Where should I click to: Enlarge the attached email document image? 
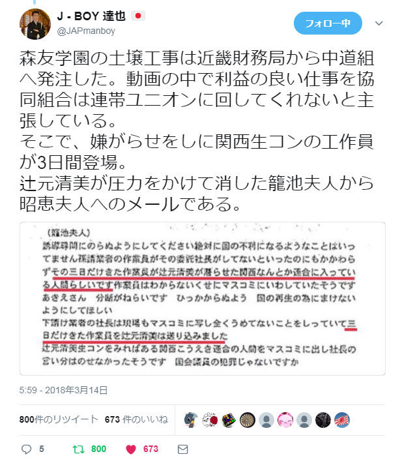[203, 299]
